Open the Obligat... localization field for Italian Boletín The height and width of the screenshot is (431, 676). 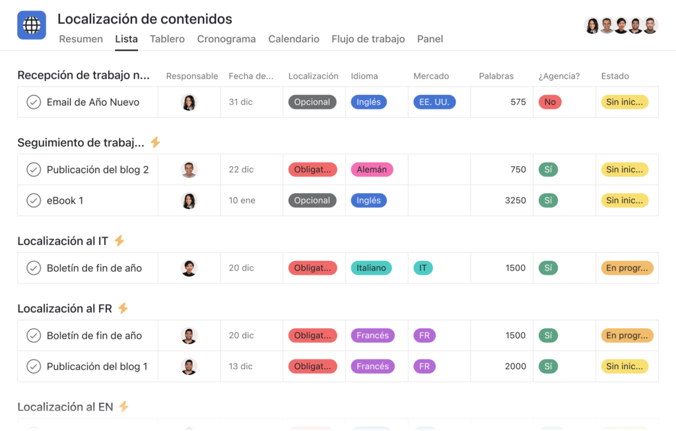pos(312,268)
